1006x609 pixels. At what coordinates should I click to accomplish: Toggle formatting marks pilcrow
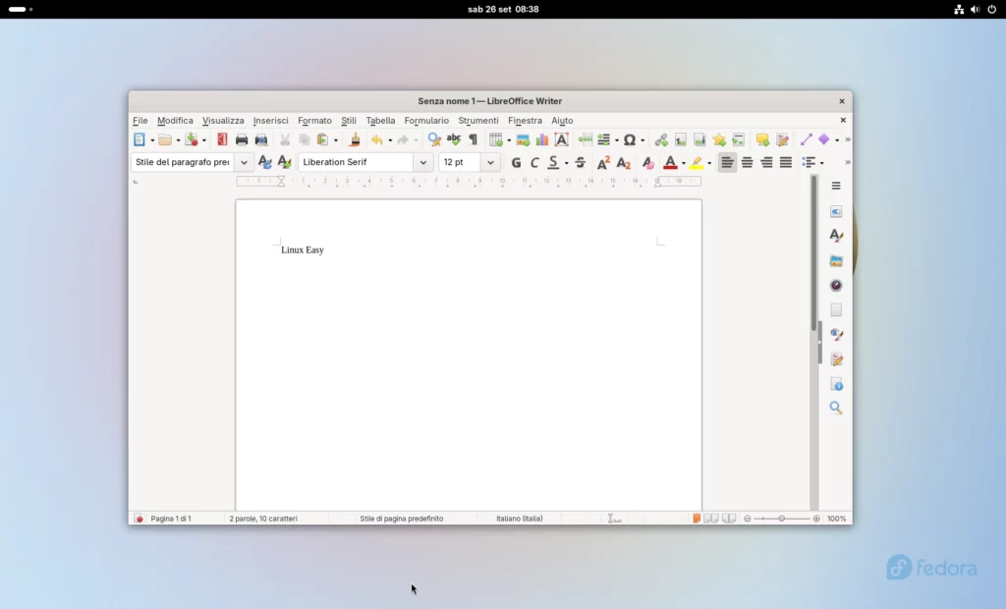[x=474, y=139]
